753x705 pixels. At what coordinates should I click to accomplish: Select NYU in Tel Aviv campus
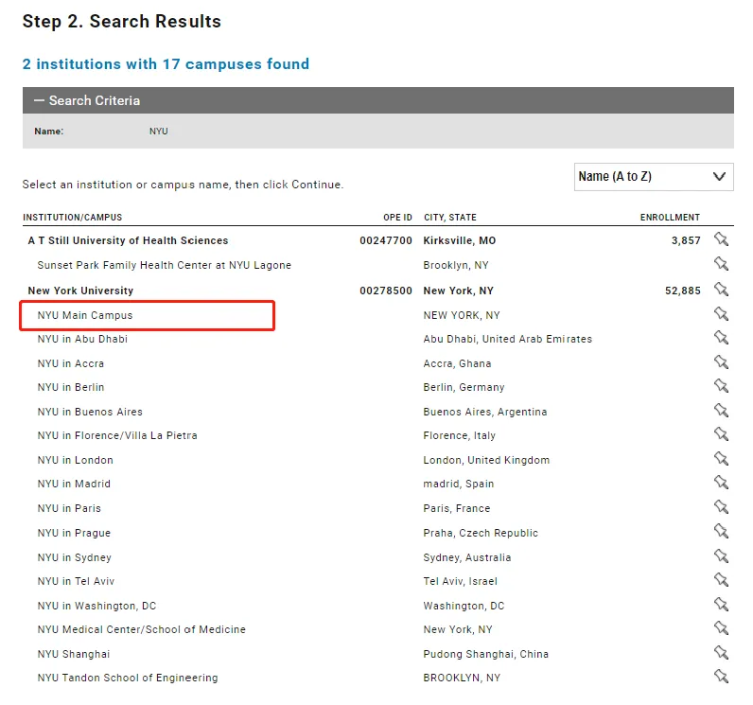[76, 581]
